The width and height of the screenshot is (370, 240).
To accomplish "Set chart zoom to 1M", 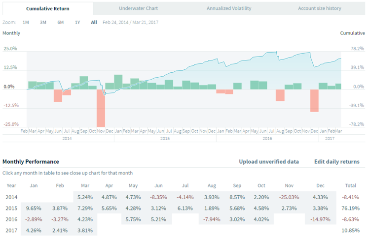I will [x=26, y=23].
